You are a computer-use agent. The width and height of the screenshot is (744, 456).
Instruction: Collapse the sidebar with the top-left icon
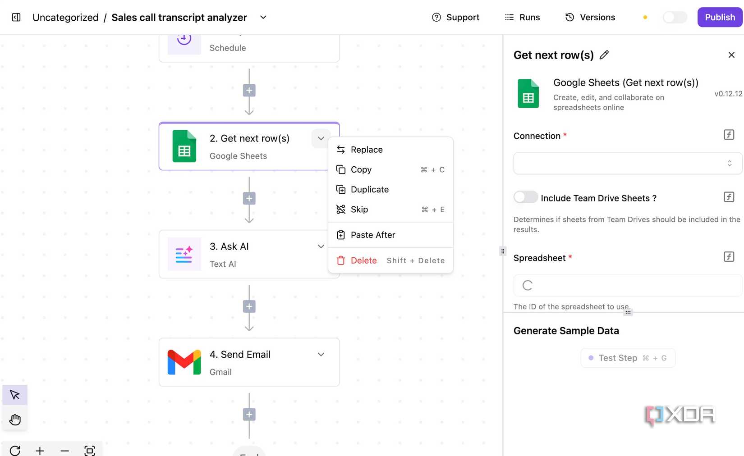point(15,17)
